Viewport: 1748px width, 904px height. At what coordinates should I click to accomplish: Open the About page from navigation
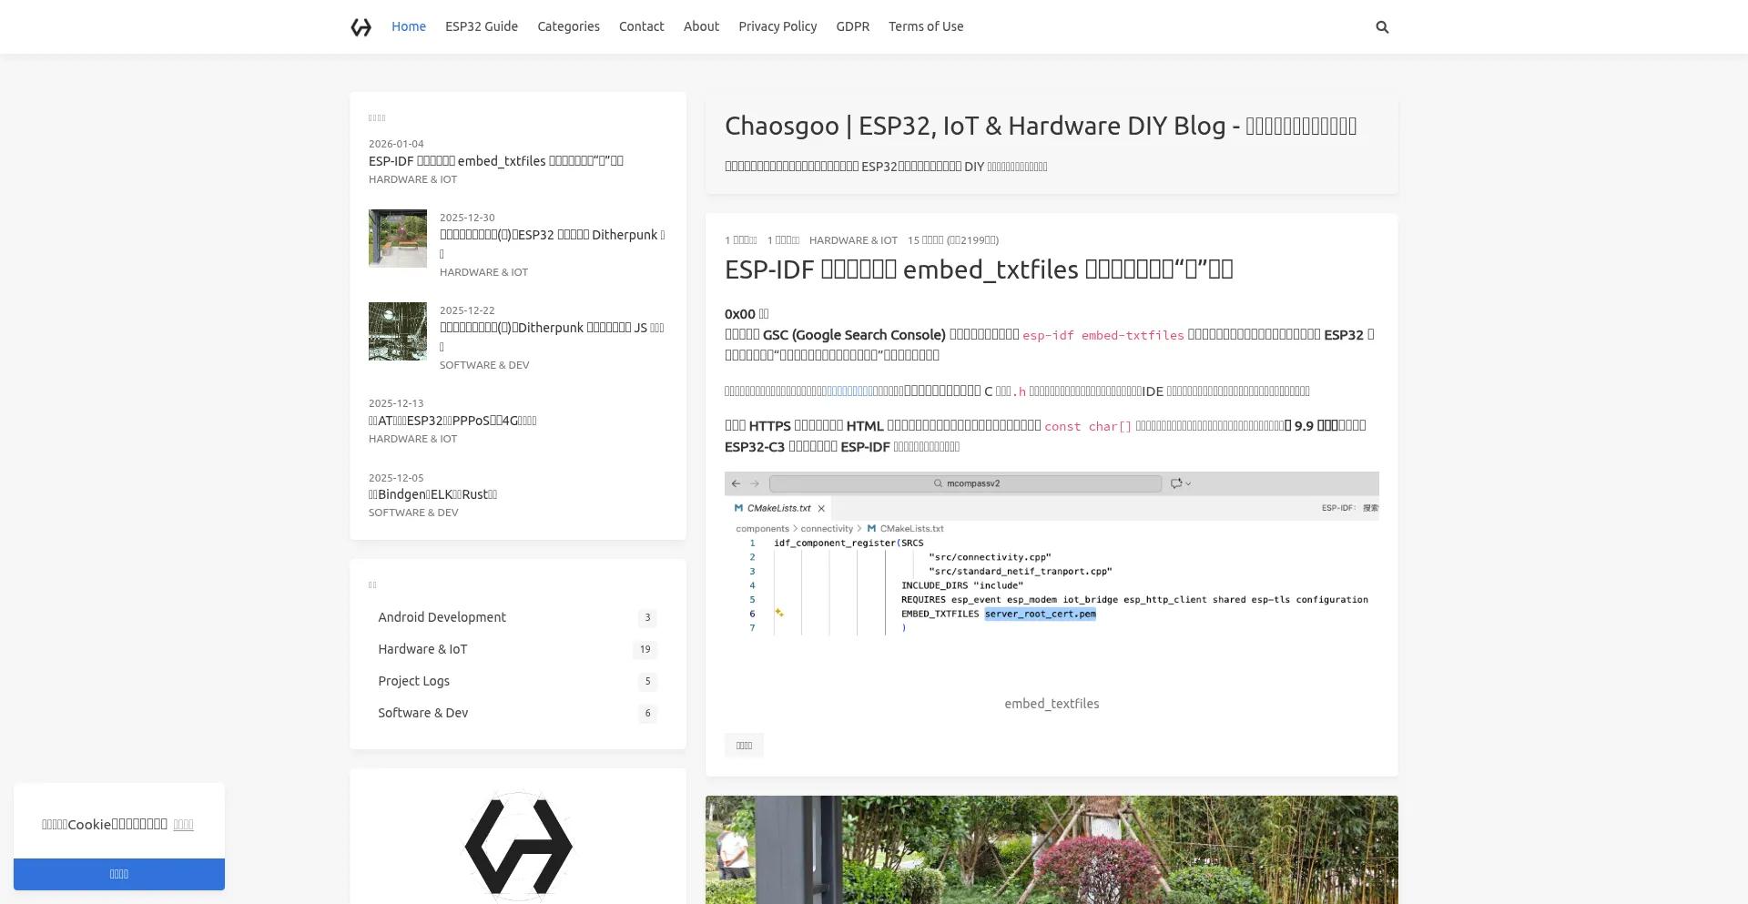click(x=701, y=26)
